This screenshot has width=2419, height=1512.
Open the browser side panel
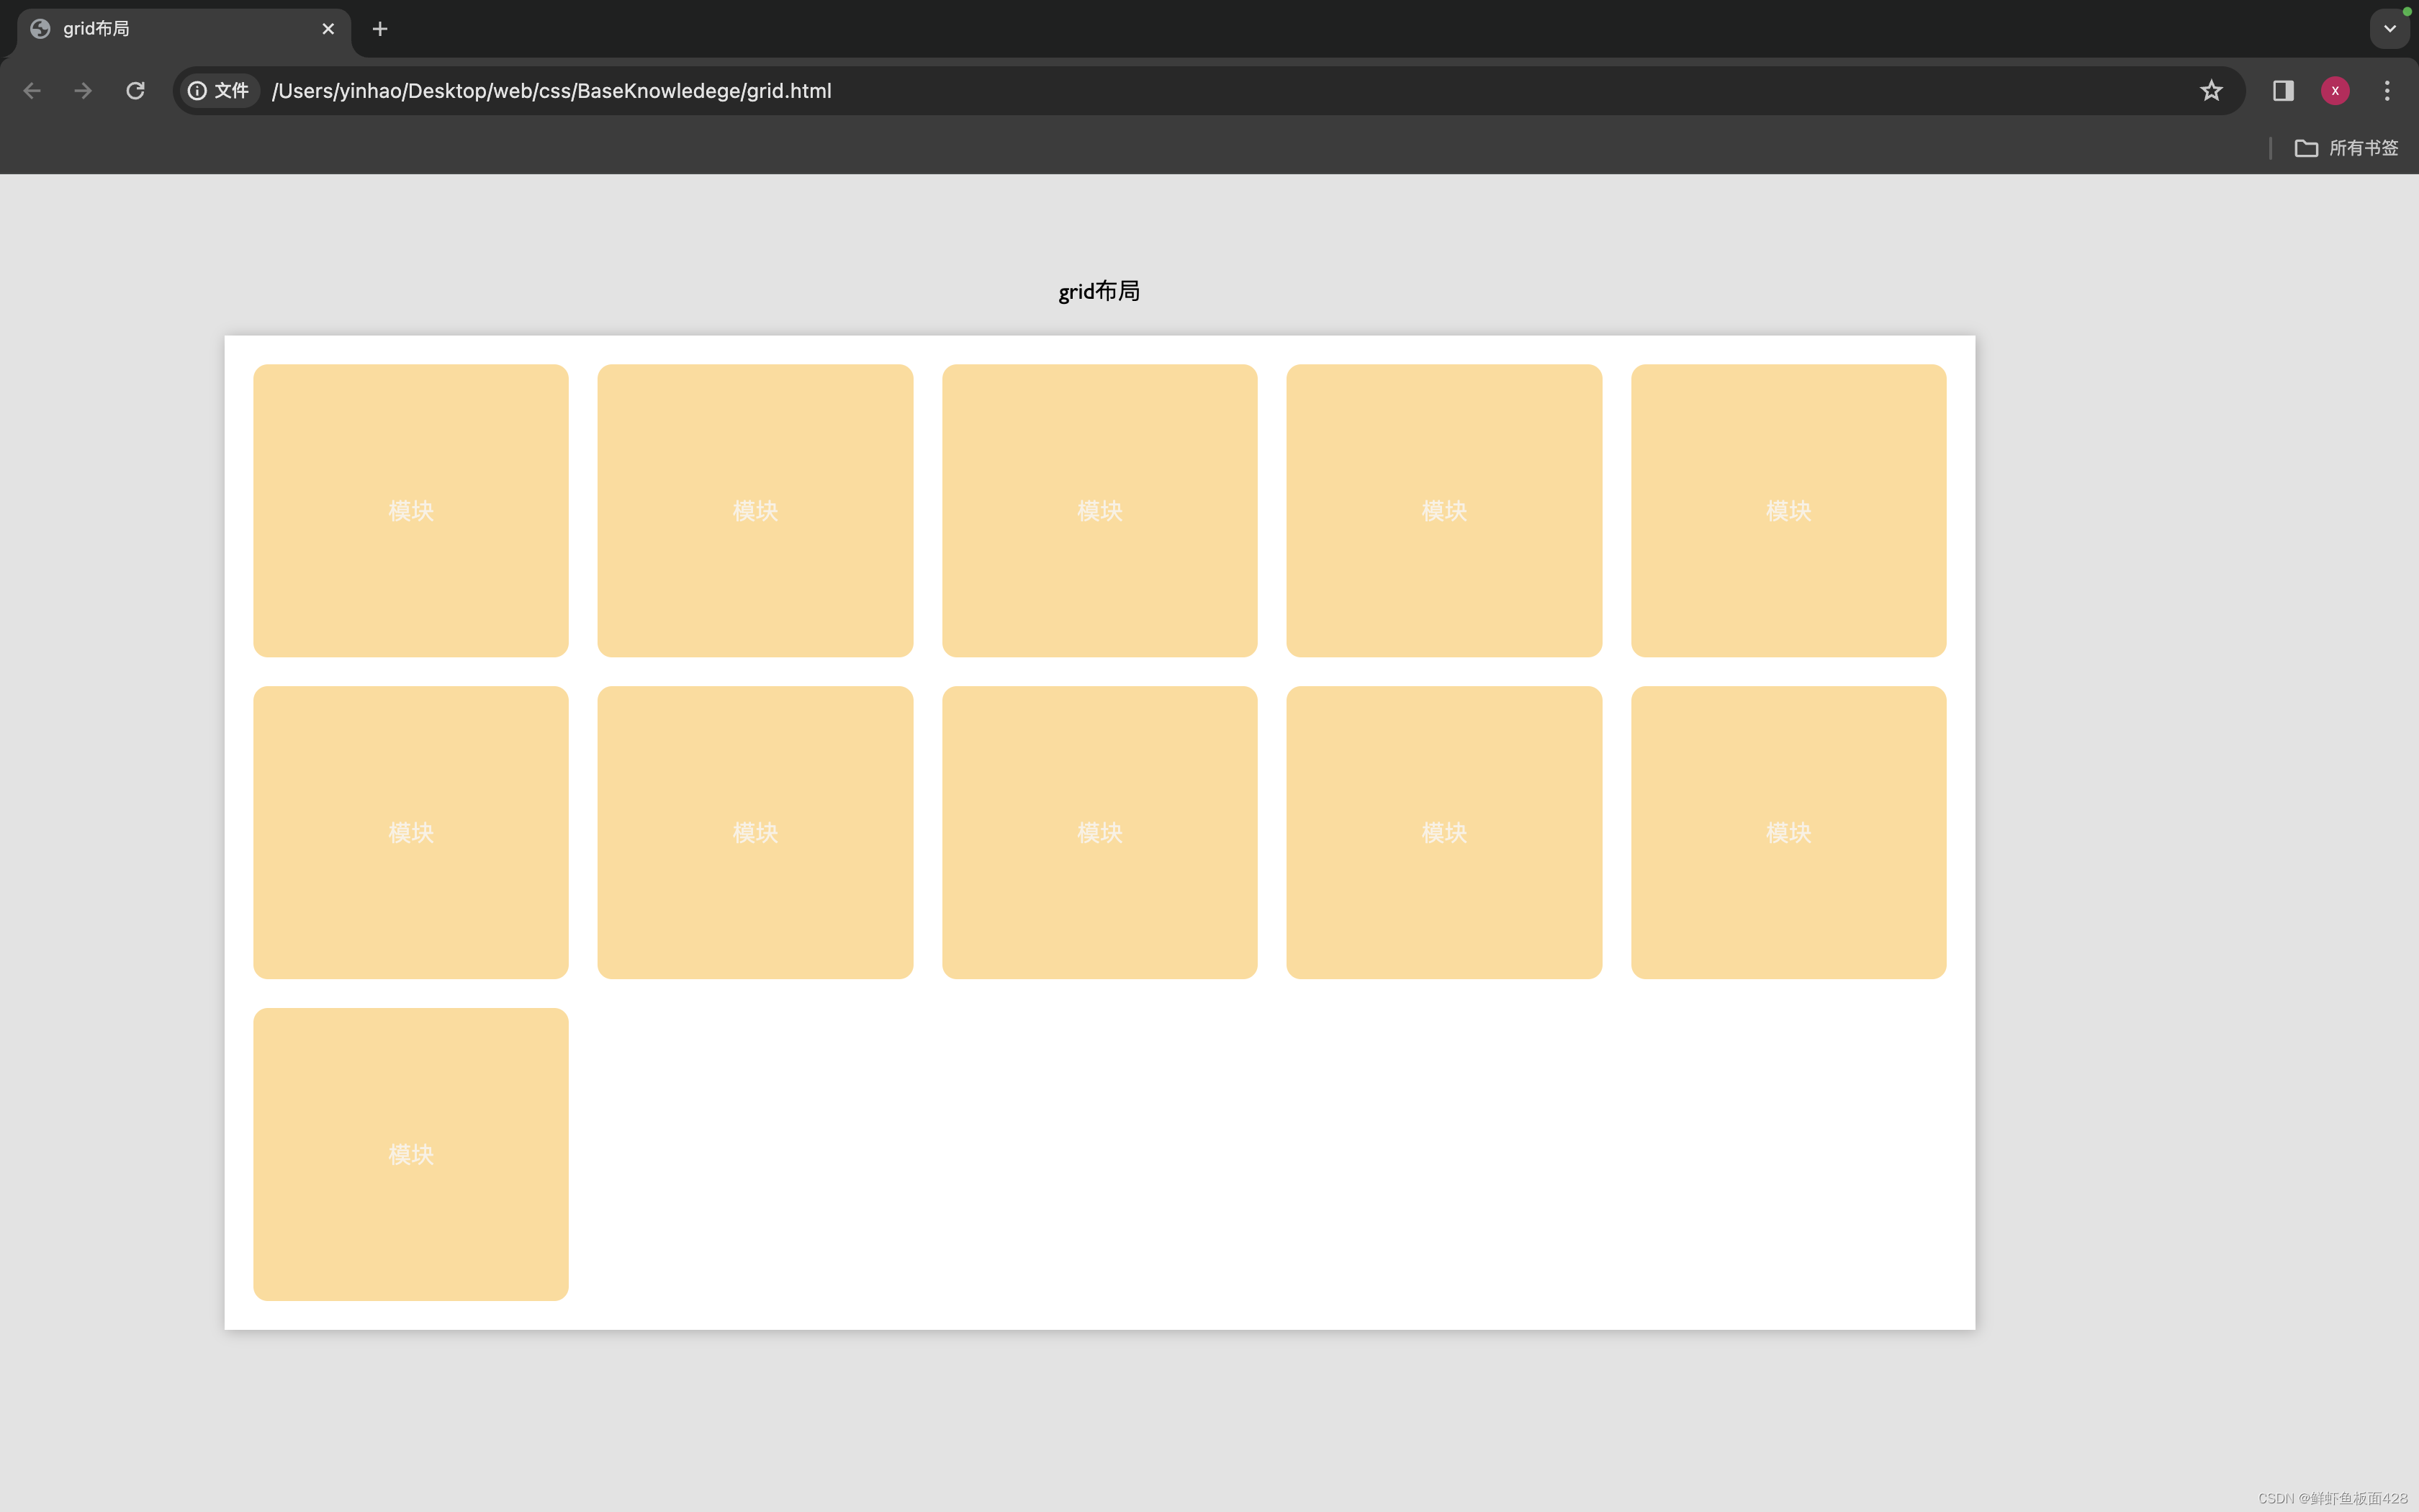pyautogui.click(x=2283, y=91)
